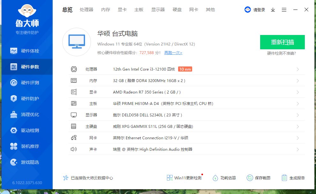Switch to the 内存 tab

tap(106, 10)
